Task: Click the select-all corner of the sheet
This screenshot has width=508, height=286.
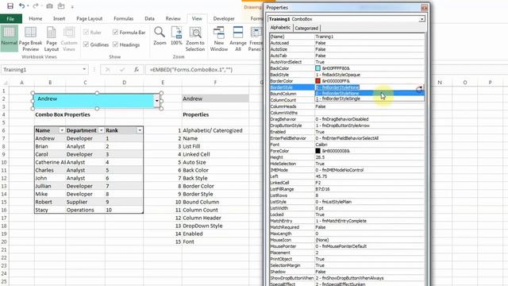Action: [5, 83]
